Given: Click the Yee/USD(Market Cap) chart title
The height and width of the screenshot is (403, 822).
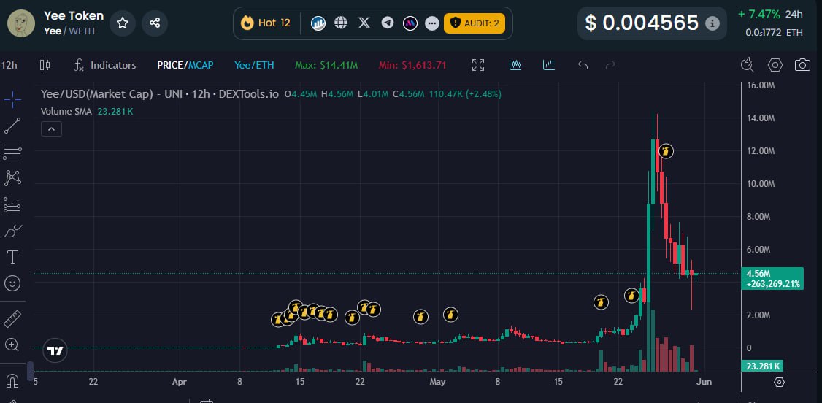Looking at the screenshot, I should click(97, 94).
